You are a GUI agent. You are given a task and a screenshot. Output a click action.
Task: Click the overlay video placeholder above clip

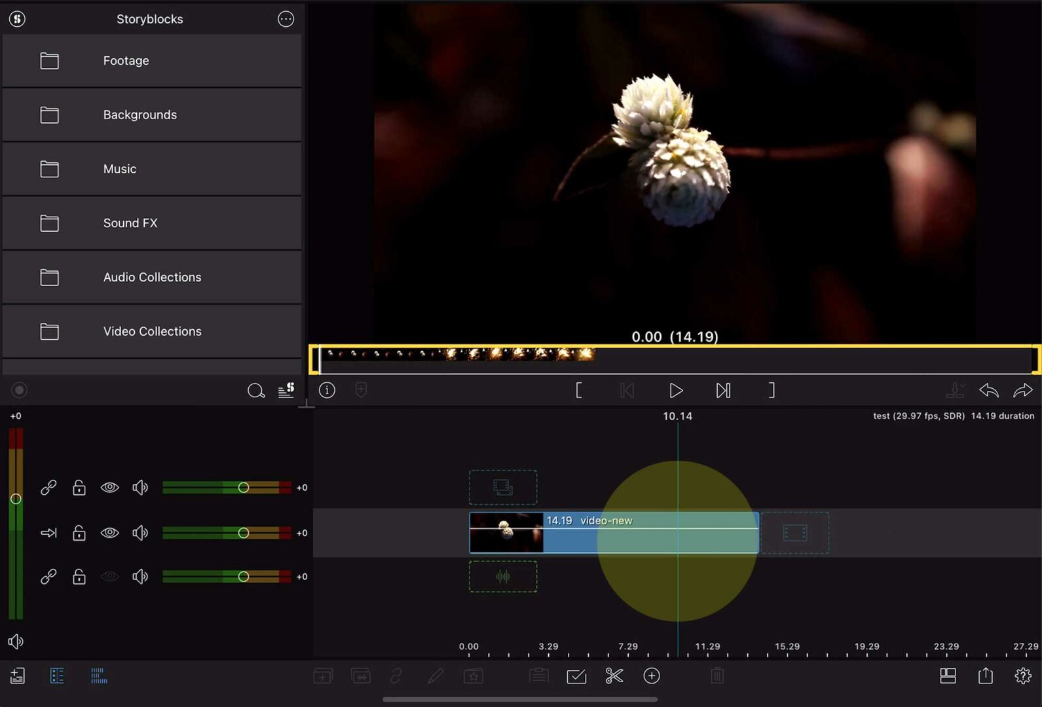[x=503, y=487]
